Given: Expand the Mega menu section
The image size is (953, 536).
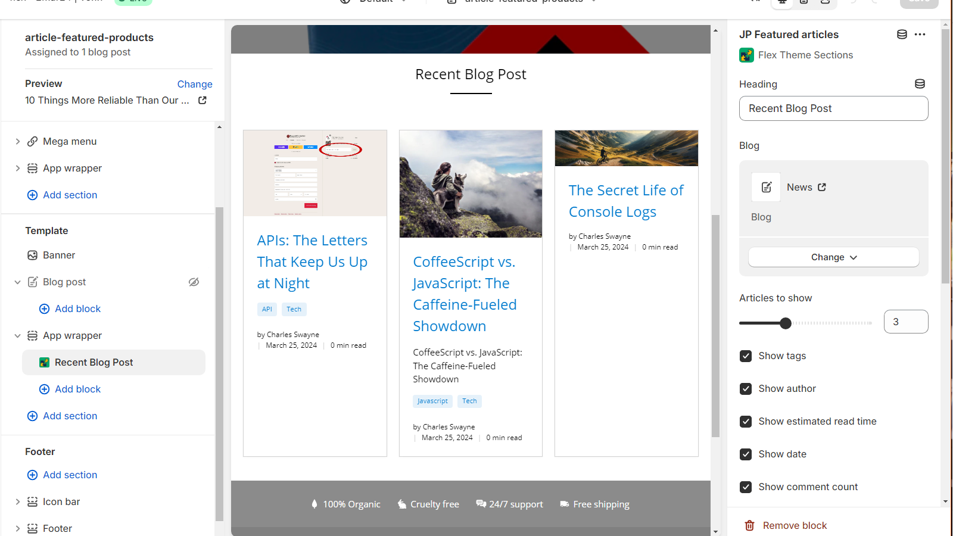Looking at the screenshot, I should [17, 141].
